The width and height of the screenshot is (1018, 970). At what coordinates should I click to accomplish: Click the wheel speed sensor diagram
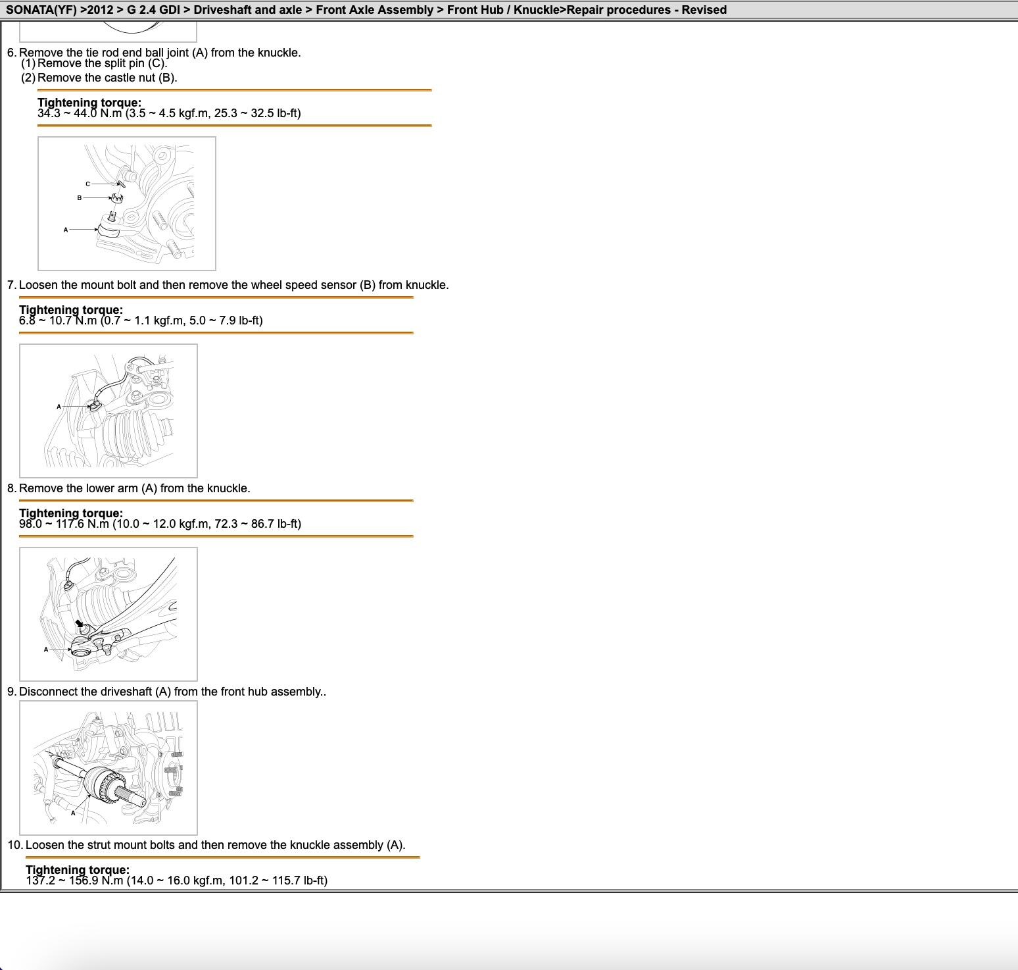pos(109,411)
